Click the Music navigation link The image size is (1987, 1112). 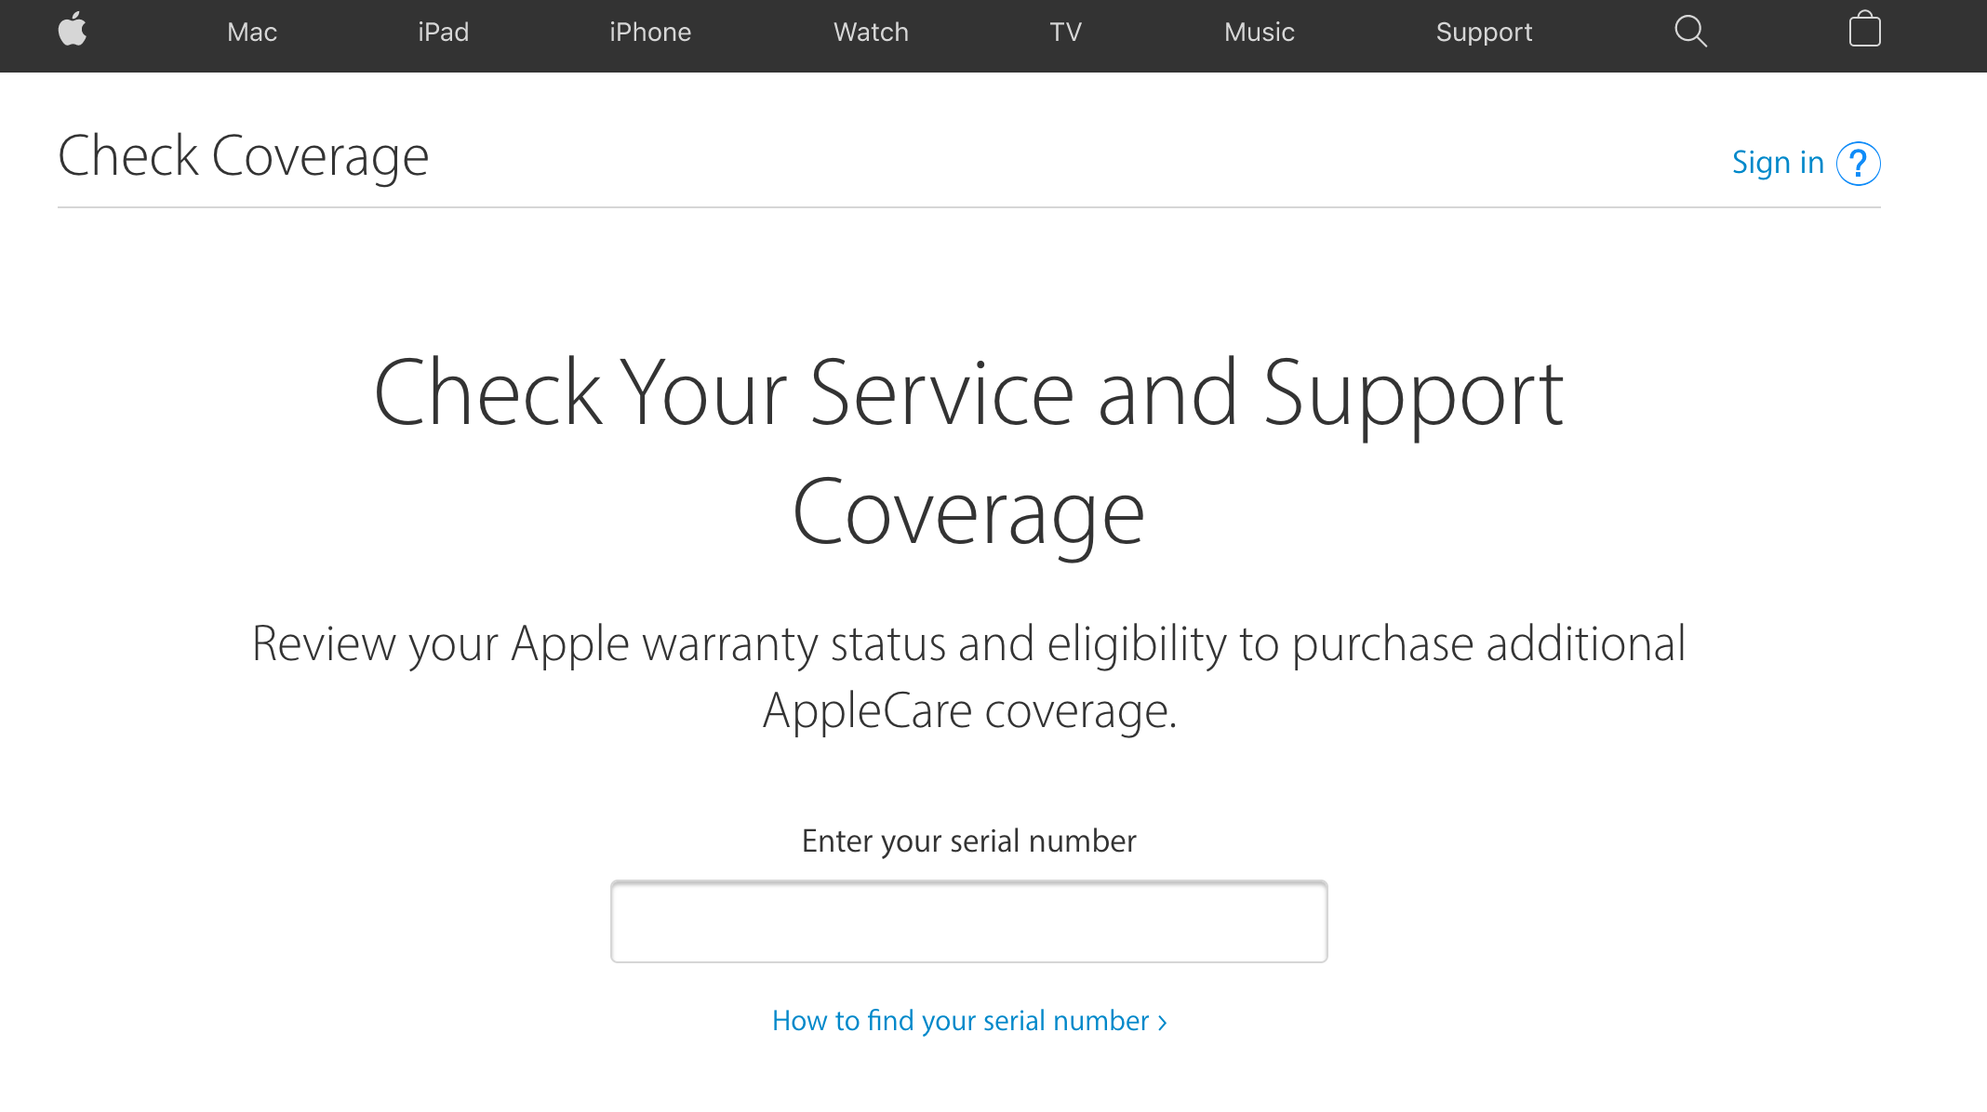[x=1259, y=32]
